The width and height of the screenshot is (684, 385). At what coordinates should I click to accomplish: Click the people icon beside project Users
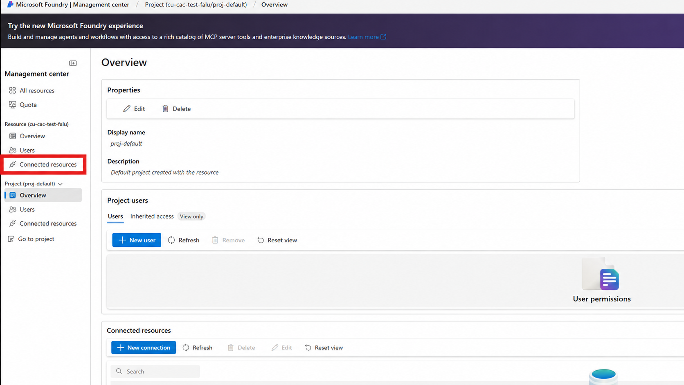click(x=13, y=209)
